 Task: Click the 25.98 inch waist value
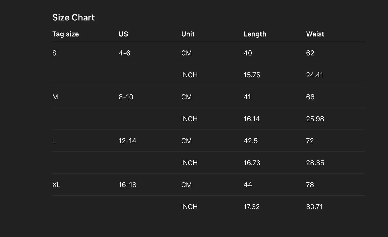[x=315, y=119]
